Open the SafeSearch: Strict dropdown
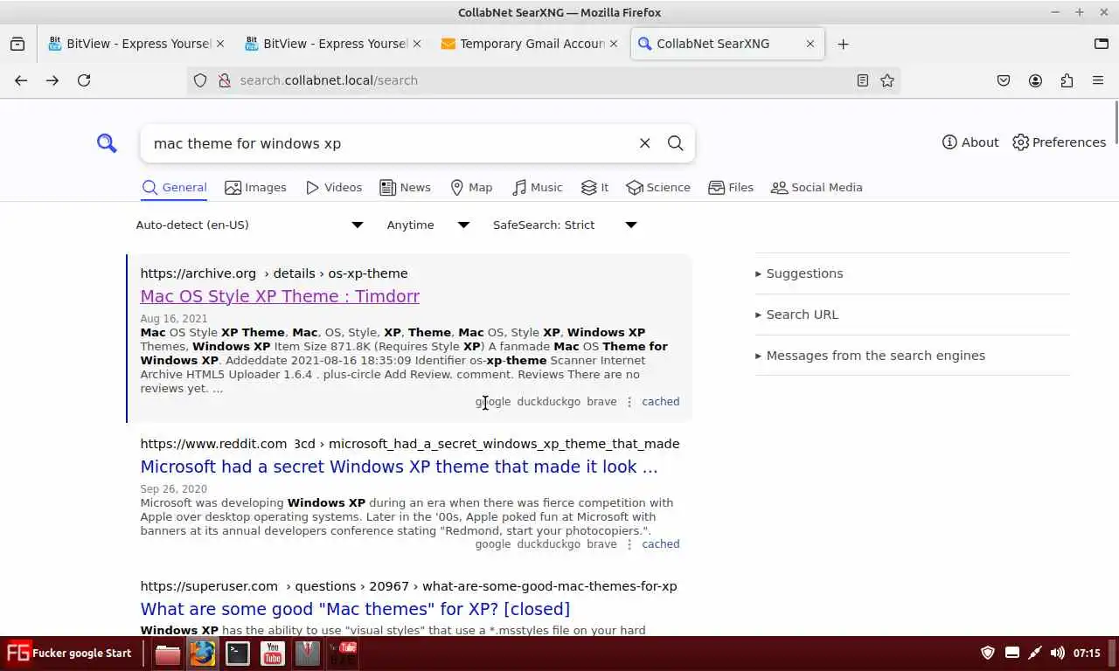Image resolution: width=1119 pixels, height=671 pixels. click(x=565, y=225)
